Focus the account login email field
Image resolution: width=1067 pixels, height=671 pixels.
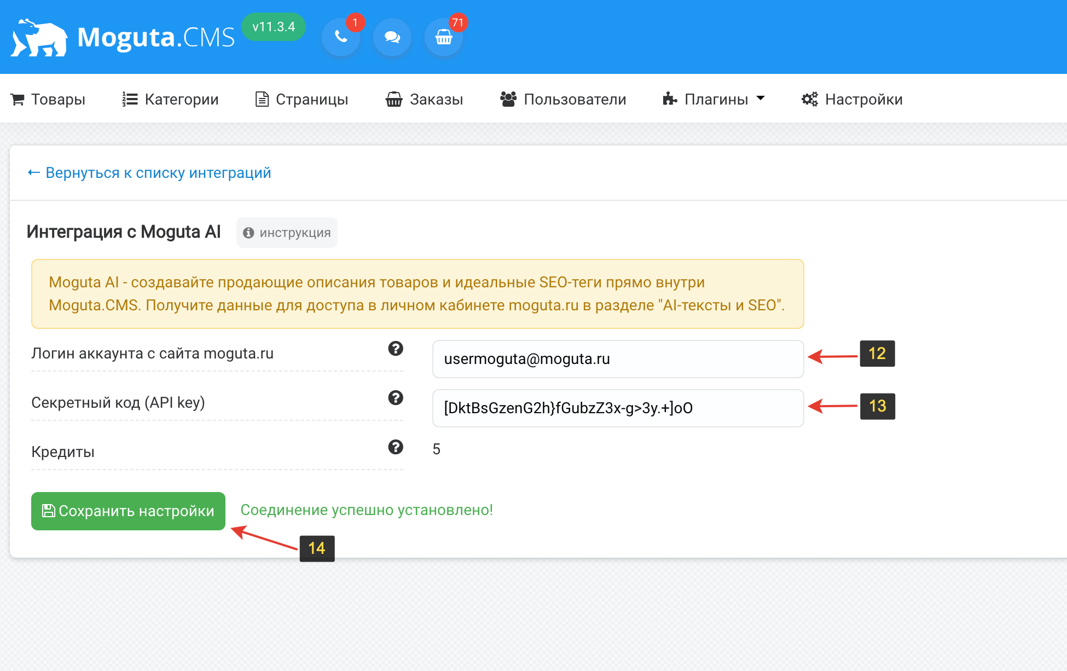[x=618, y=359]
